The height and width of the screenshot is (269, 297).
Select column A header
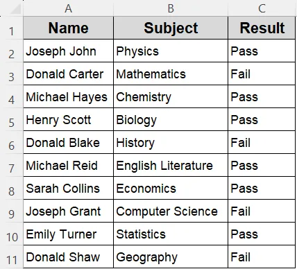click(x=69, y=8)
